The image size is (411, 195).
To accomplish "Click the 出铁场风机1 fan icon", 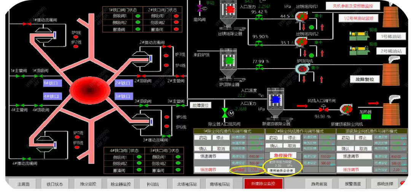I will [301, 17].
